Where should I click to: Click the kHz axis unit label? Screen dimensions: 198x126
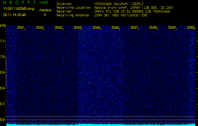(3, 26)
